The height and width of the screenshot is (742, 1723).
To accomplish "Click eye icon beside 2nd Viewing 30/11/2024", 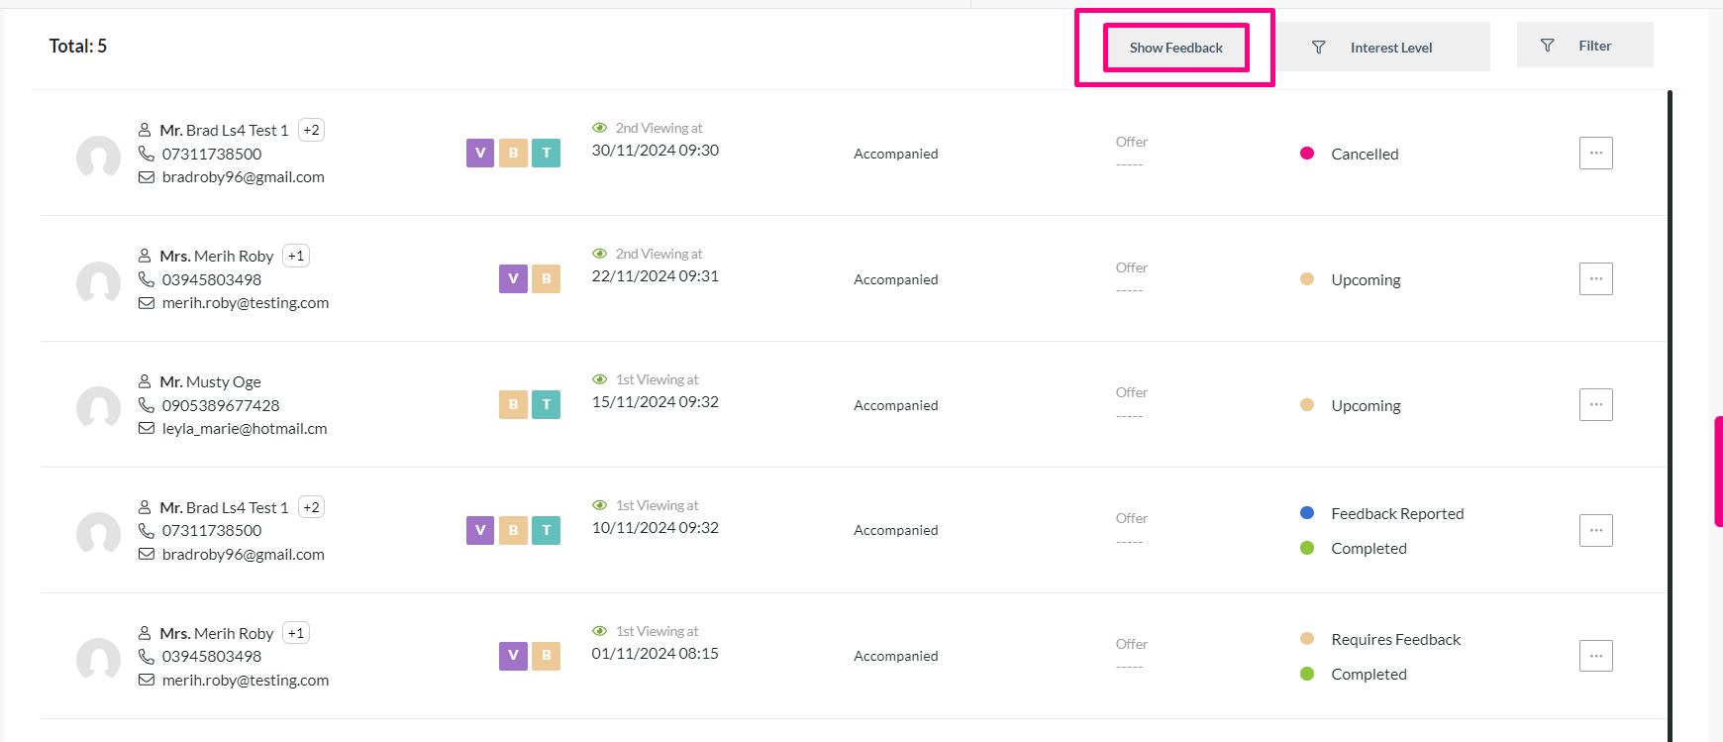I will point(599,128).
